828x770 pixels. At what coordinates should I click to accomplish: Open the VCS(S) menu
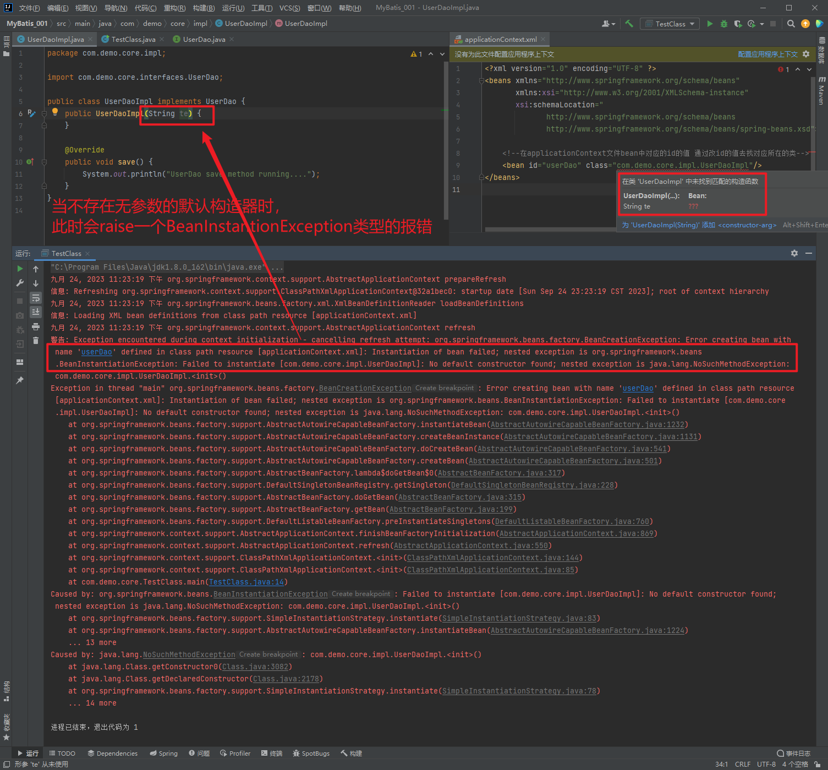coord(290,8)
